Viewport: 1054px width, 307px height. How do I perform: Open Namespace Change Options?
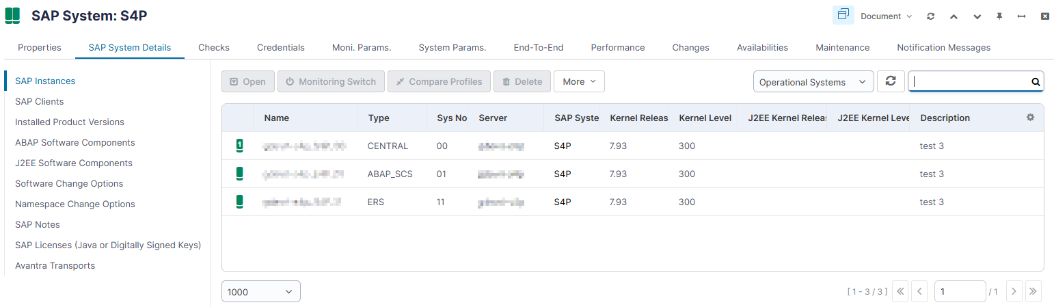pyautogui.click(x=75, y=204)
